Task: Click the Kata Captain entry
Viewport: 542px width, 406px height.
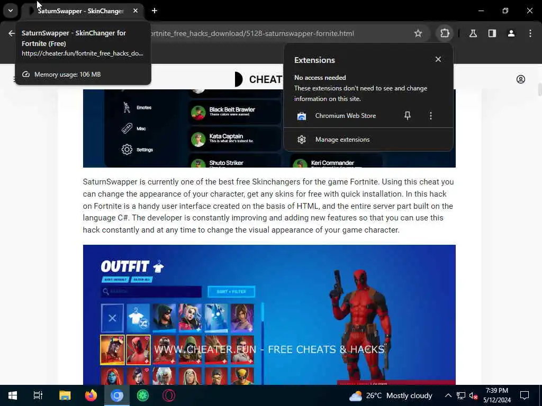Action: [x=234, y=139]
